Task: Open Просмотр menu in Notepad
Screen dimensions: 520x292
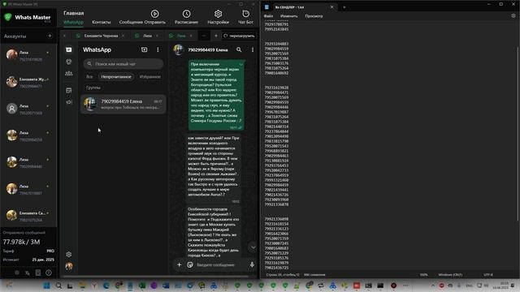Action: point(314,16)
